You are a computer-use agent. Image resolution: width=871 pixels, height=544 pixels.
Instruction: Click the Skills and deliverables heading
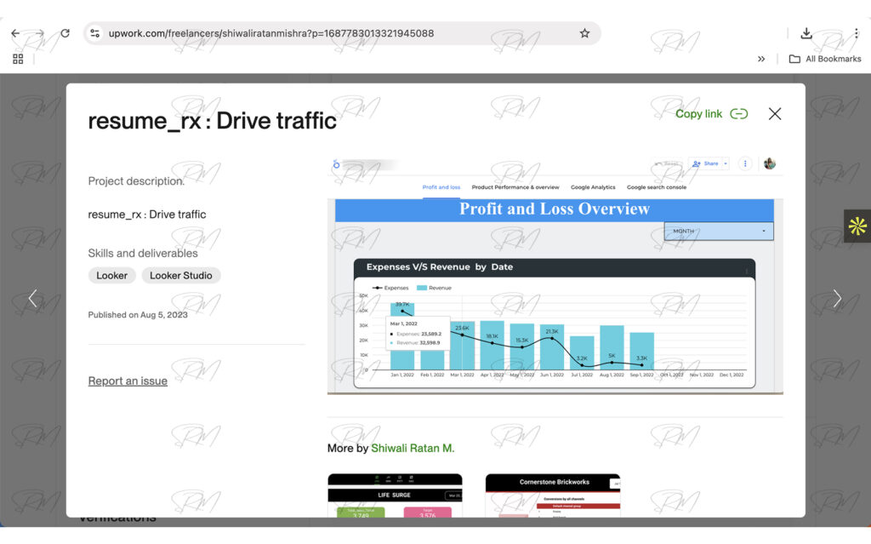[x=143, y=254]
